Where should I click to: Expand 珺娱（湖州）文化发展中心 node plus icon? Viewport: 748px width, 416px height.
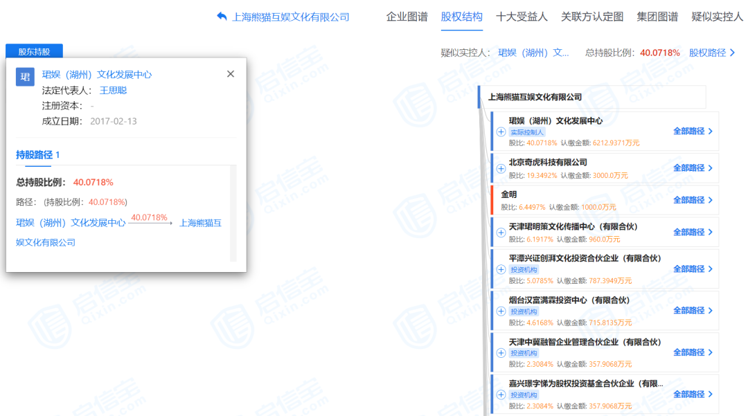pos(501,132)
